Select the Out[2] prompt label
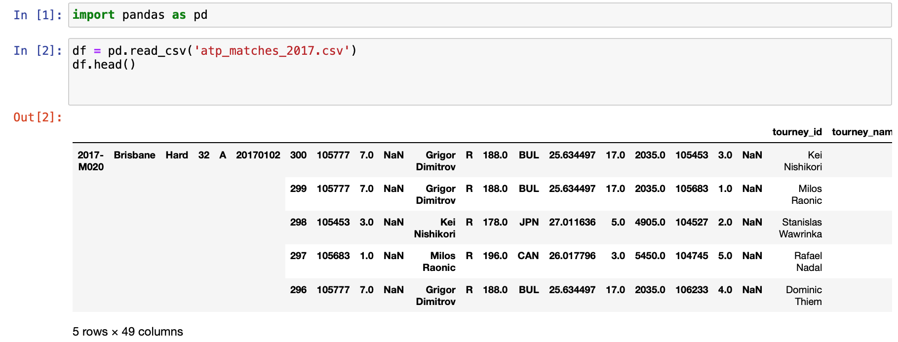This screenshot has height=342, width=898. (38, 117)
